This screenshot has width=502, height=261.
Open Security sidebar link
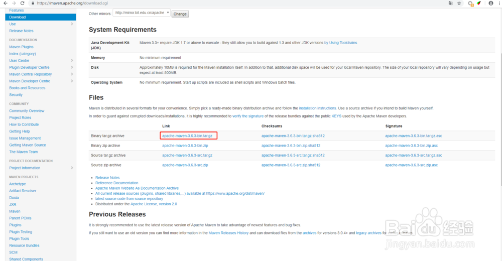click(x=16, y=95)
